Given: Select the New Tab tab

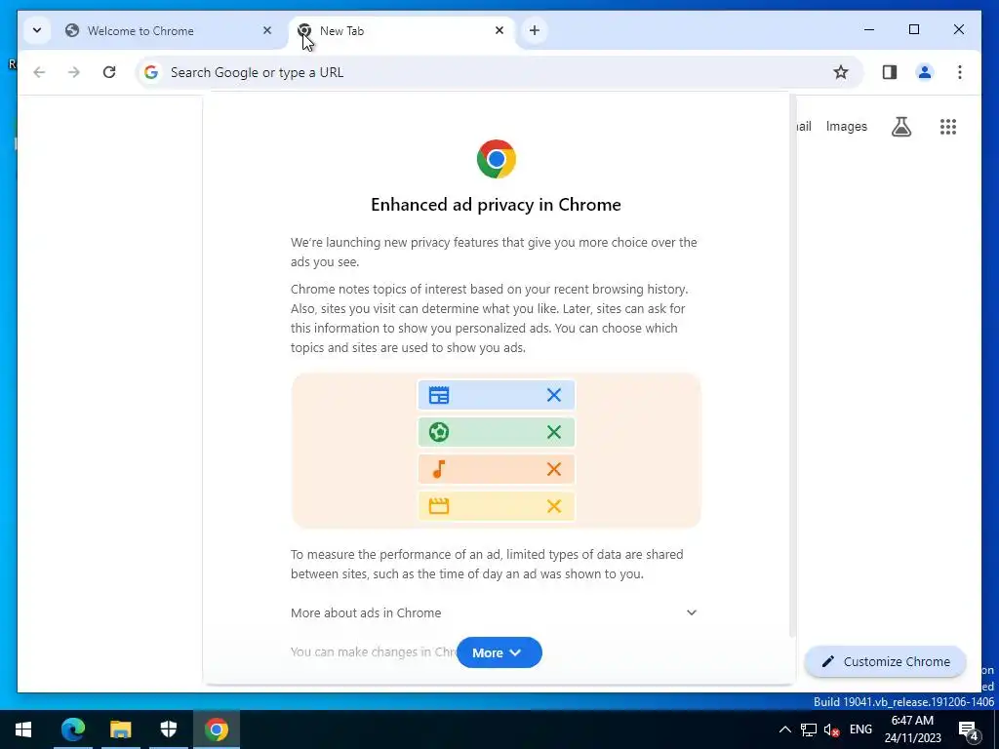Looking at the screenshot, I should pyautogui.click(x=401, y=30).
